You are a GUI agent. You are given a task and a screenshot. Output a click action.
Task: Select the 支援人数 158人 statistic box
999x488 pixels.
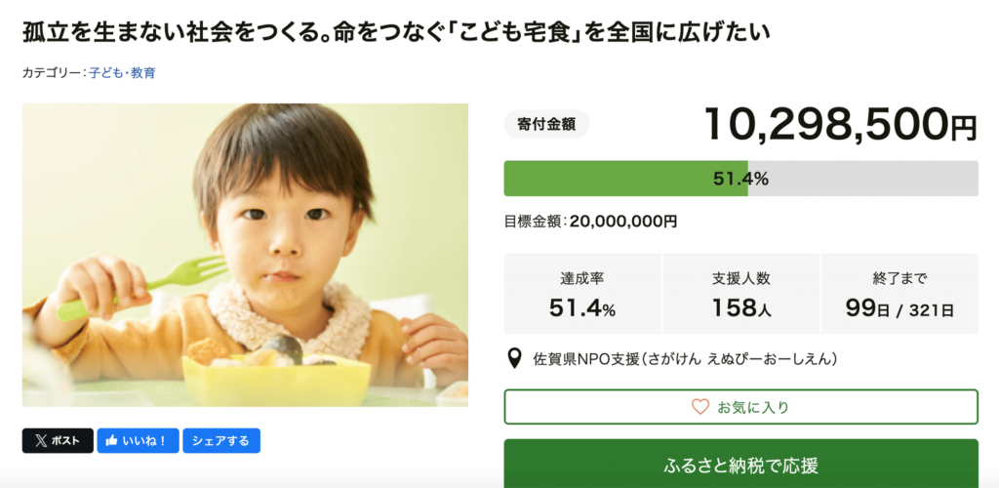click(740, 294)
